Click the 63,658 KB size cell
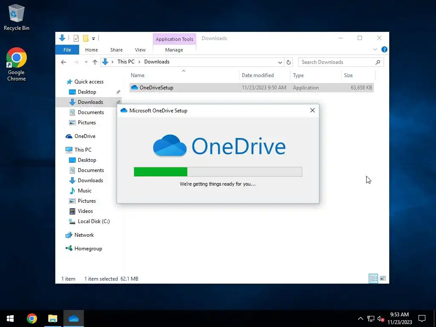 click(x=361, y=88)
